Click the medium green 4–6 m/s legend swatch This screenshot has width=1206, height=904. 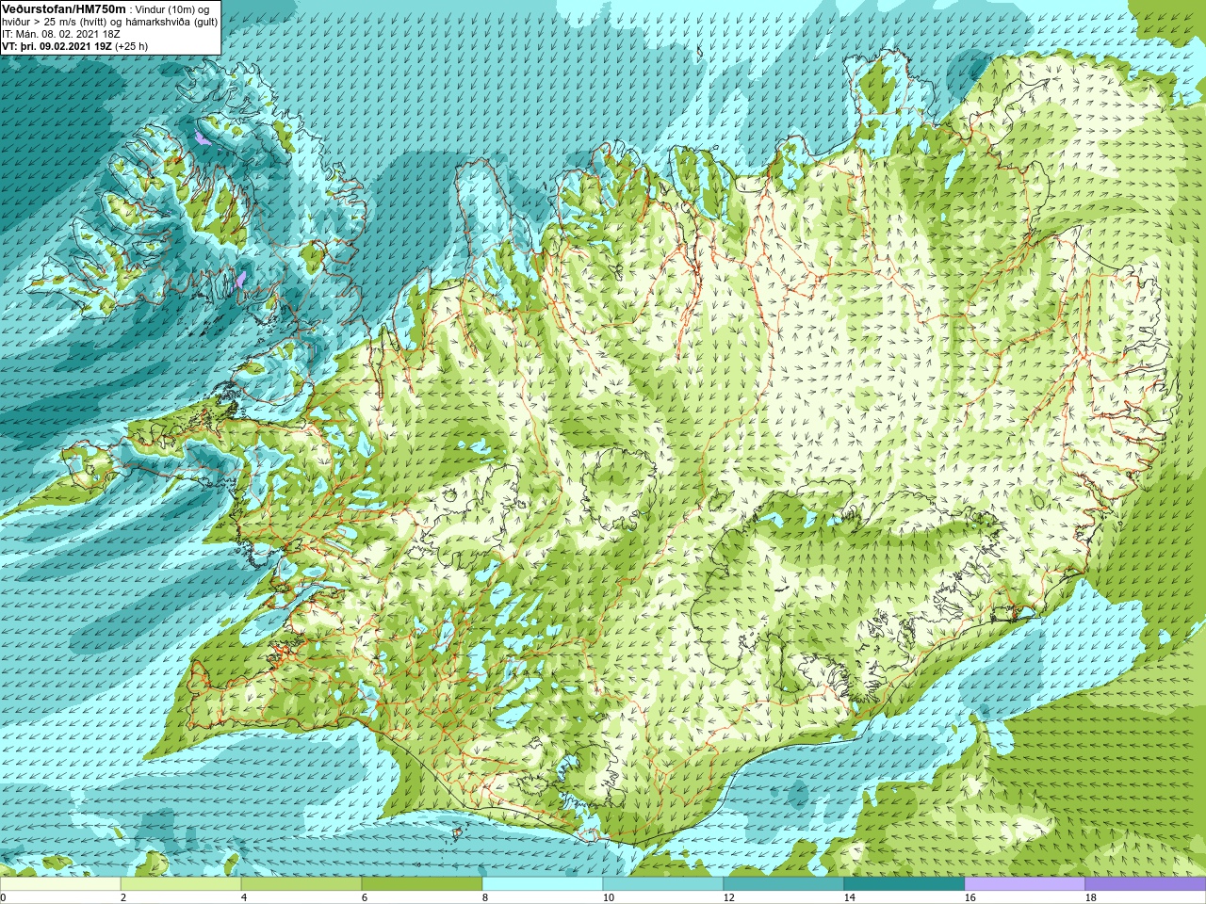tap(301, 884)
